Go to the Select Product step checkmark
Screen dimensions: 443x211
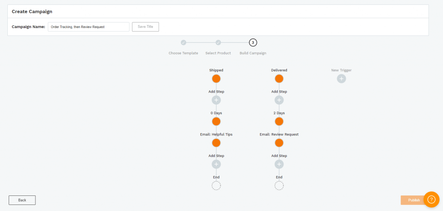(x=218, y=43)
